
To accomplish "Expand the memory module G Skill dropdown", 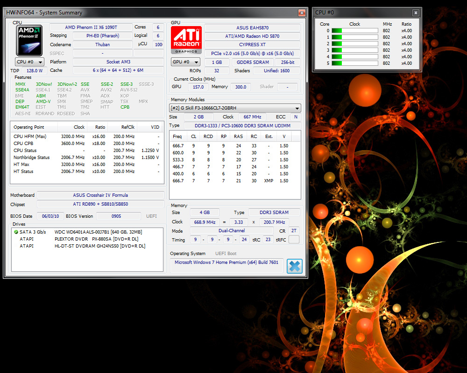I will pos(235,108).
